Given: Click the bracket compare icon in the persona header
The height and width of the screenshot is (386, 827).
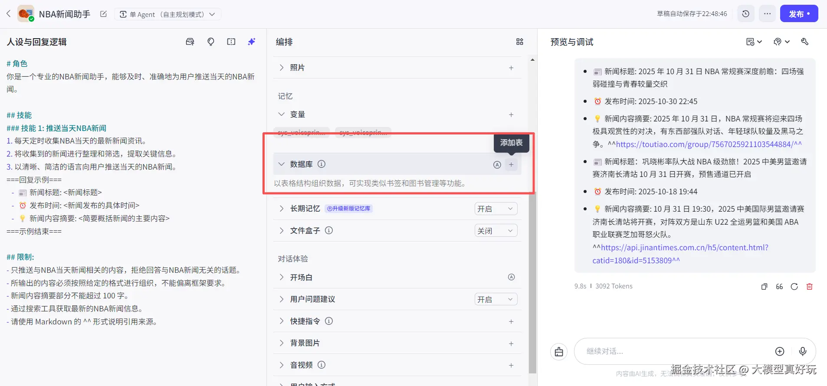Looking at the screenshot, I should [231, 42].
